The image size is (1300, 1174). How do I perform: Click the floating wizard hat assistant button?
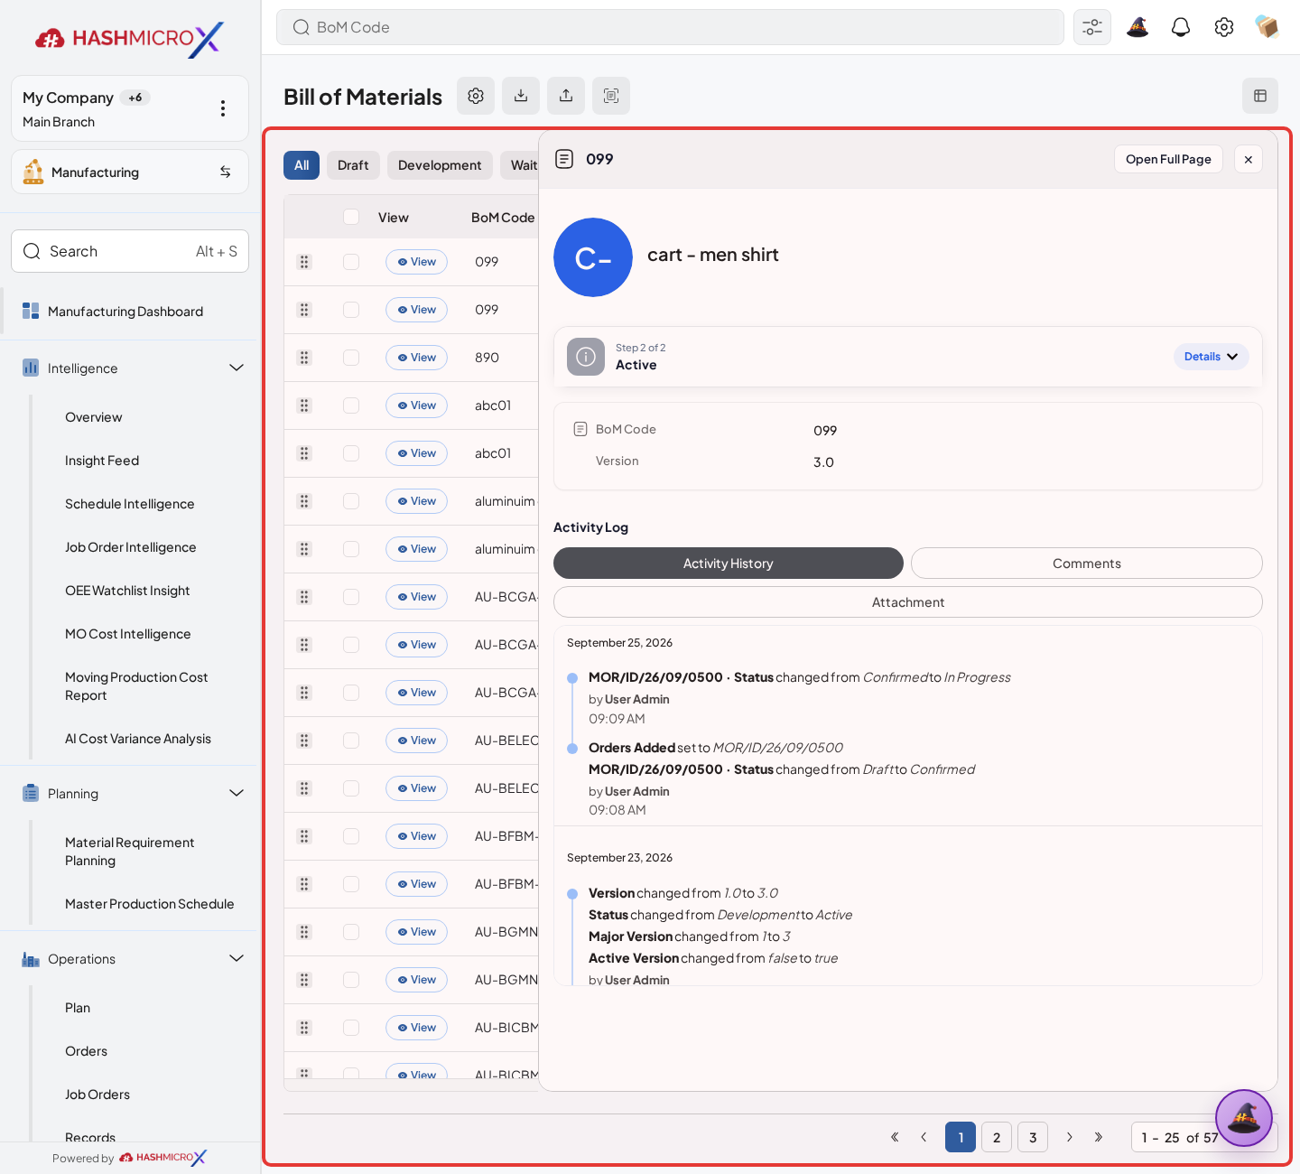(1243, 1118)
